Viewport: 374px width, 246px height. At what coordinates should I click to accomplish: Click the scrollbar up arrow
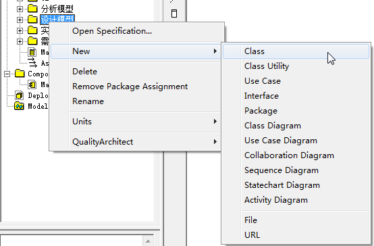click(148, 241)
